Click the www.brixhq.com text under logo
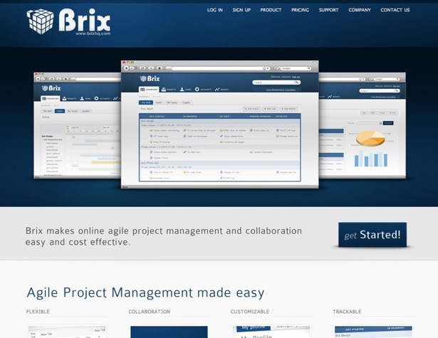Image resolution: width=438 pixels, height=338 pixels. coord(93,33)
